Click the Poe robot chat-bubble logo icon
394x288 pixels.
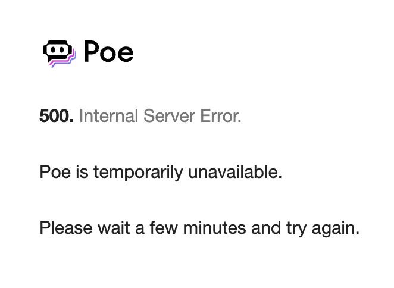tap(60, 54)
